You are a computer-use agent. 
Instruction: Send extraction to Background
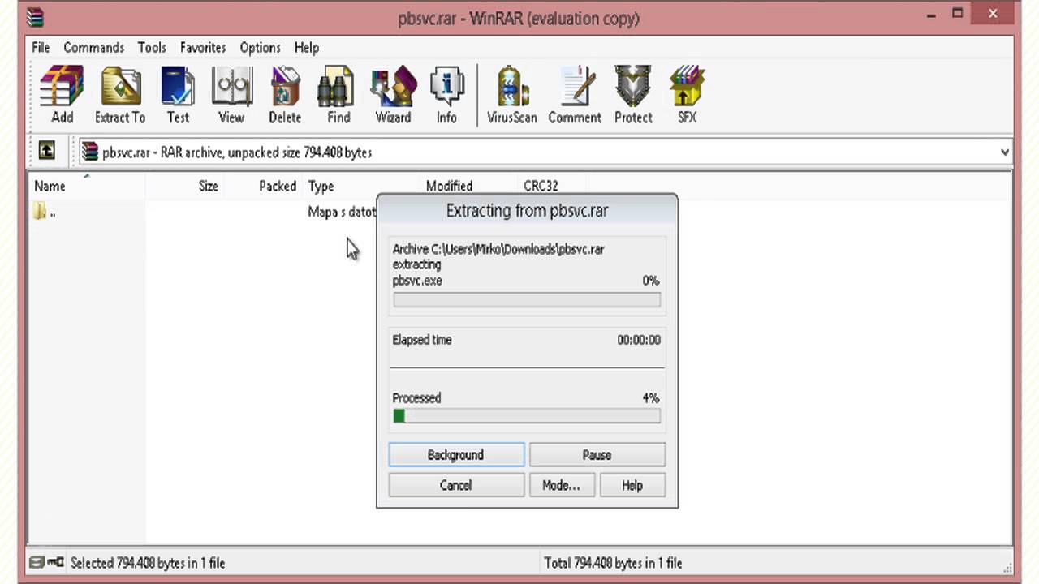(x=456, y=455)
